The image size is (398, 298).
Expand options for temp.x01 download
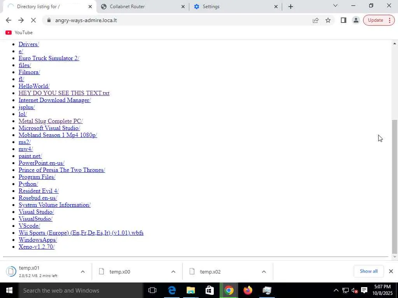(x=83, y=272)
